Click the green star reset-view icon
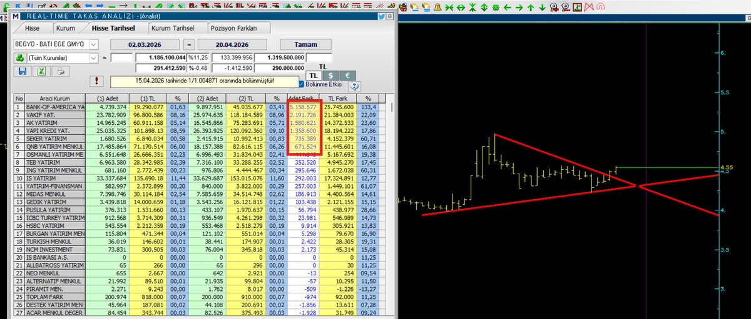 point(496,7)
